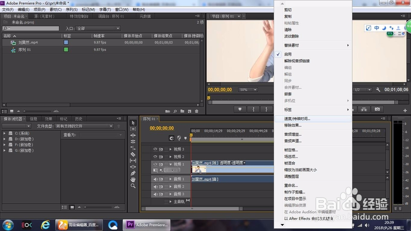Click Export Frame camera icon
The image size is (411, 231).
pos(377,109)
